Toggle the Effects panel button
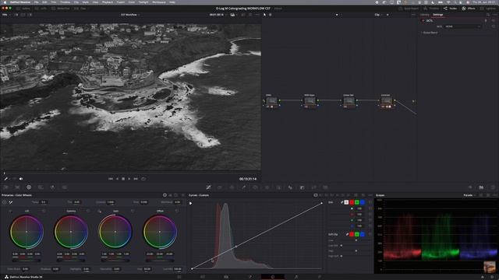The height and width of the screenshot is (280, 499). 469,9
